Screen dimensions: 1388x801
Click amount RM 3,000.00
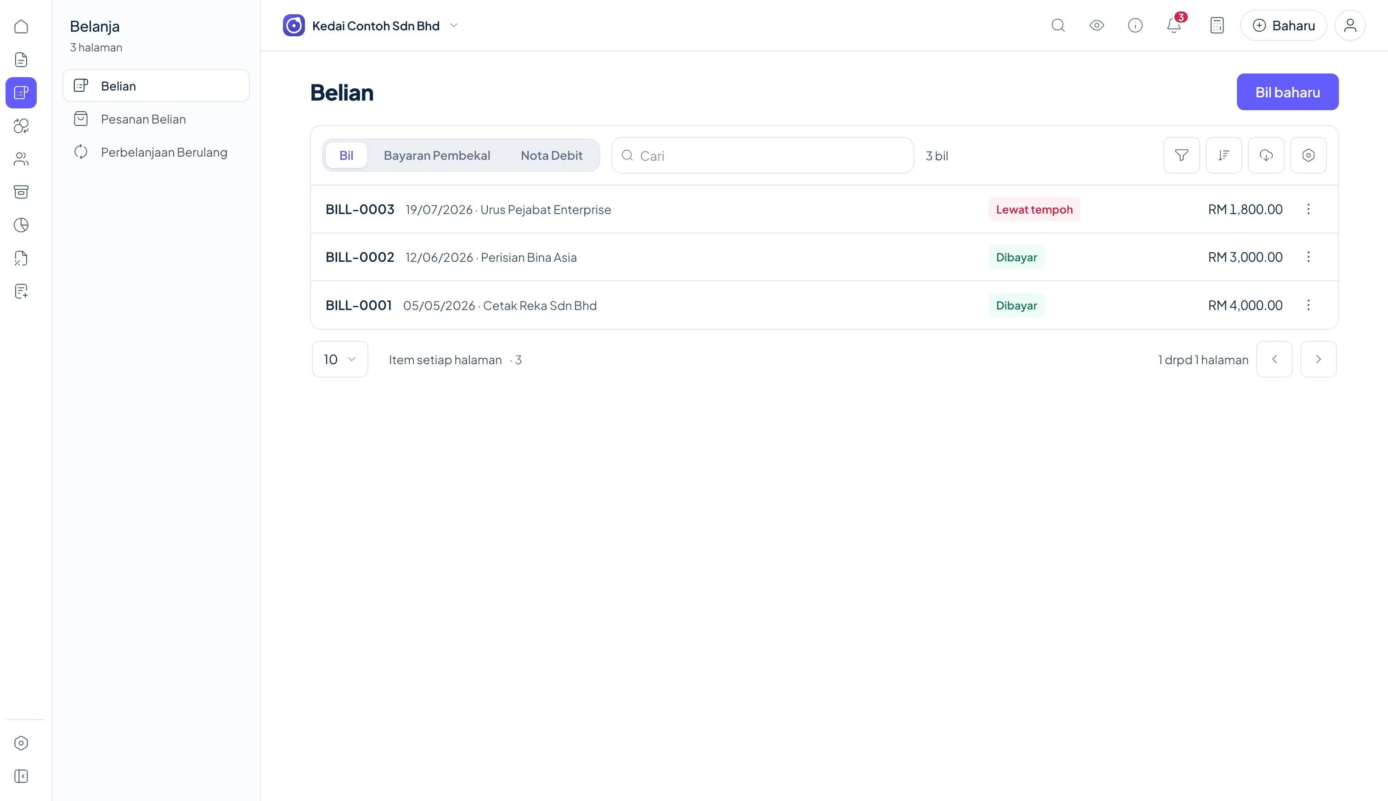tap(1245, 257)
